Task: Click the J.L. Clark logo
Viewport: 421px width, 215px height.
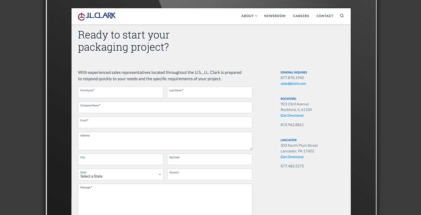Action: [97, 16]
